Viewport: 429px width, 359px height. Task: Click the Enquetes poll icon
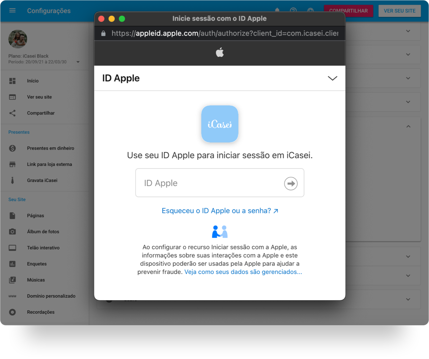click(x=12, y=264)
